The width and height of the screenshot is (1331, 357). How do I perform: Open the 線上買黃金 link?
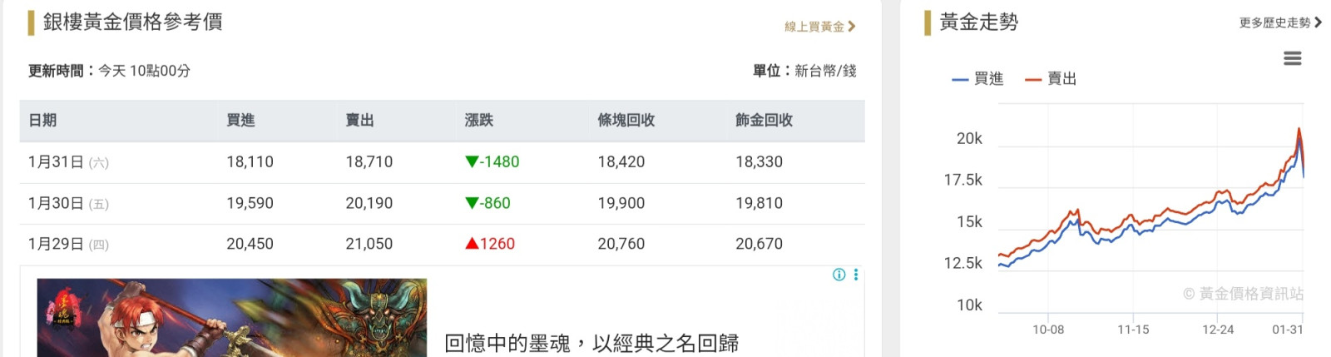pos(819,27)
